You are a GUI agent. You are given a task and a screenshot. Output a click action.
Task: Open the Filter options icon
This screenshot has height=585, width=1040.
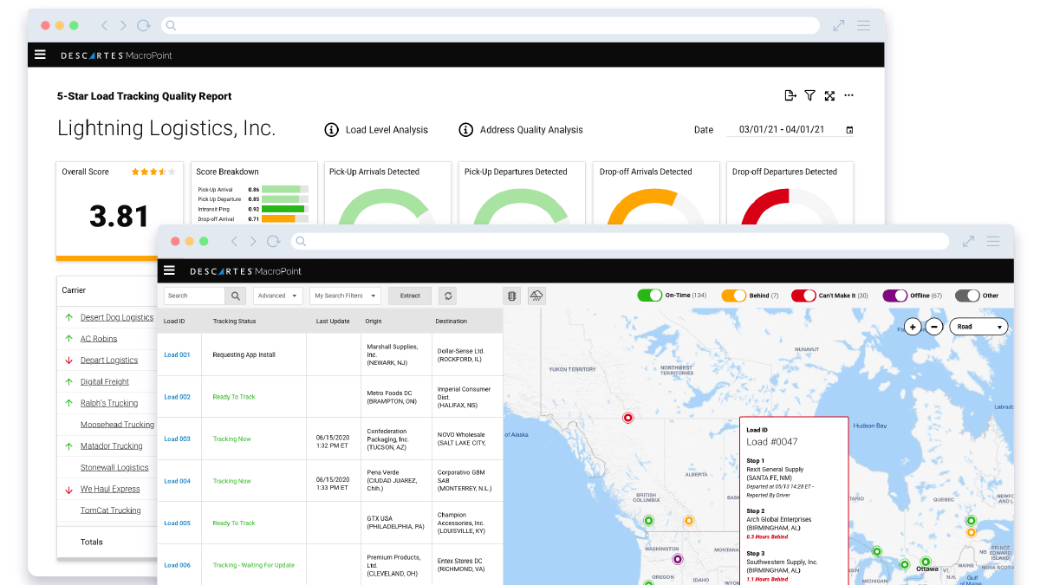tap(809, 95)
